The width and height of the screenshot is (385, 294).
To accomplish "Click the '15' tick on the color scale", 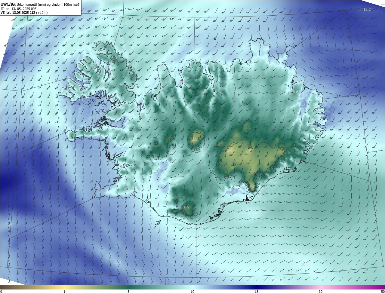I will pos(257,292).
